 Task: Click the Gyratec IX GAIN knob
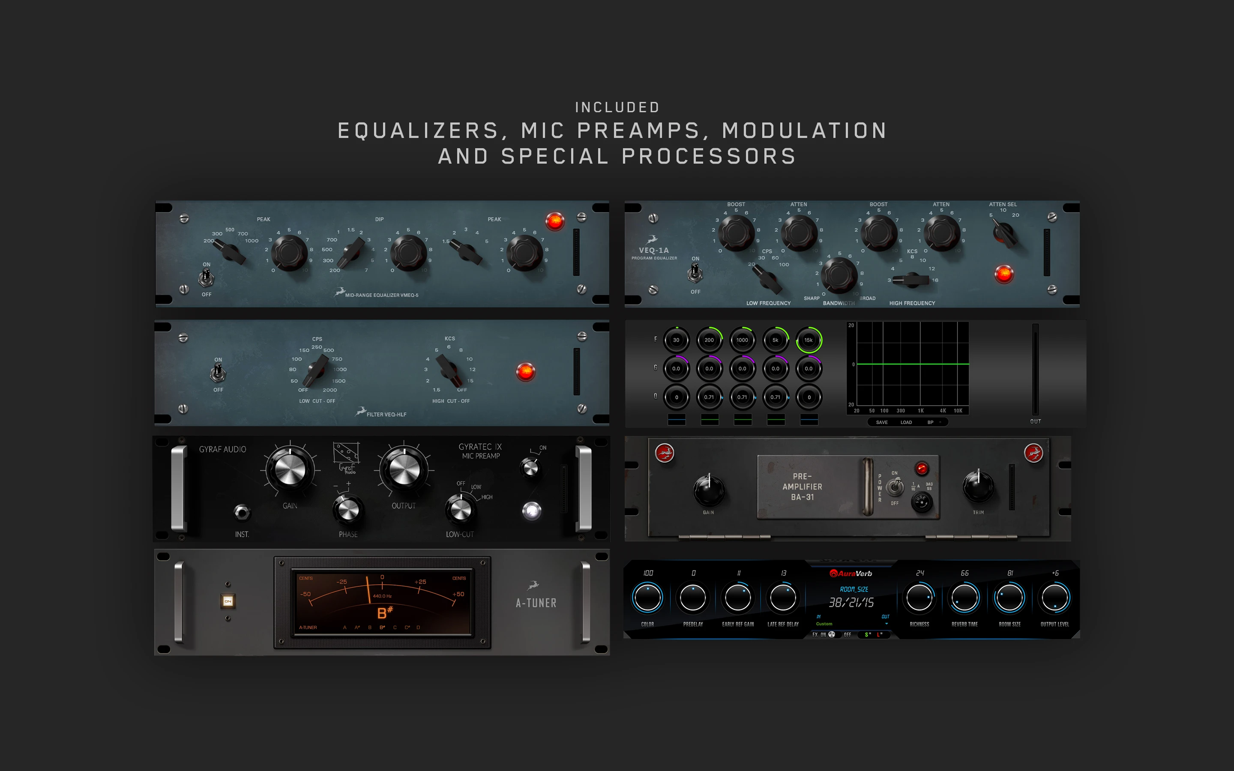click(x=290, y=469)
